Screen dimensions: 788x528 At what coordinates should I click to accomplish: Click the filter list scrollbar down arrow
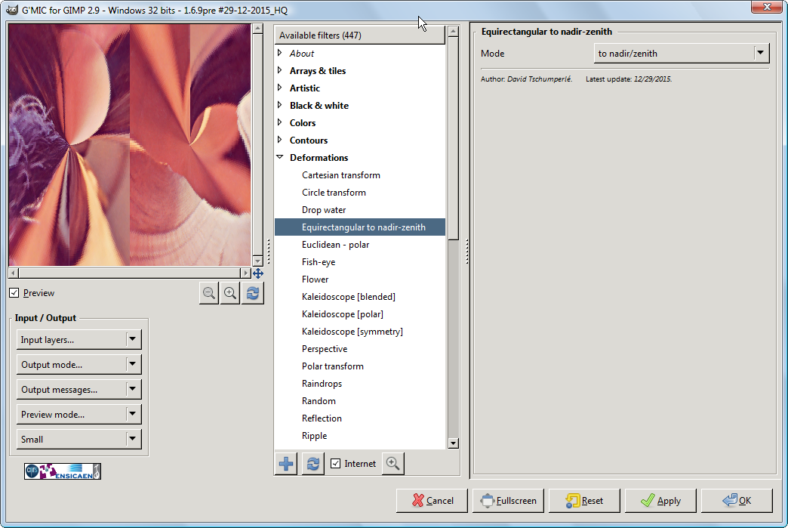click(x=454, y=443)
